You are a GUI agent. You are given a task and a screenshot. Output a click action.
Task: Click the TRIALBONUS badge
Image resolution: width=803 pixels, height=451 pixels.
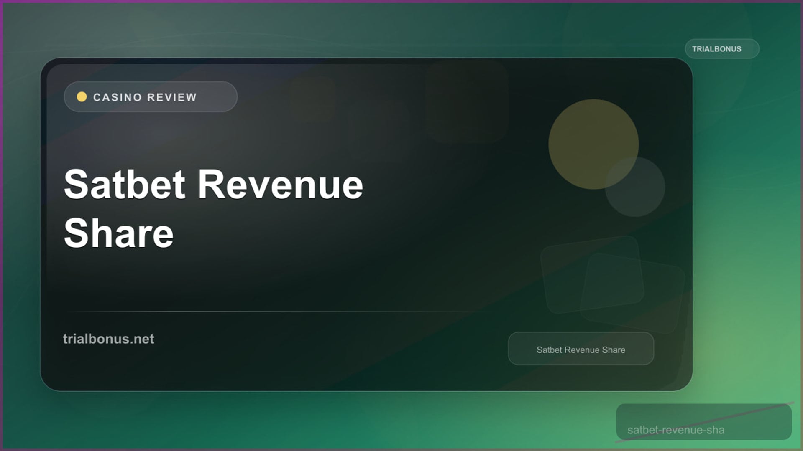click(x=722, y=49)
